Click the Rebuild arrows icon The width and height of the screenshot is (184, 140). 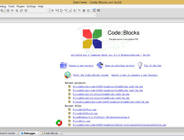click(21, 10)
